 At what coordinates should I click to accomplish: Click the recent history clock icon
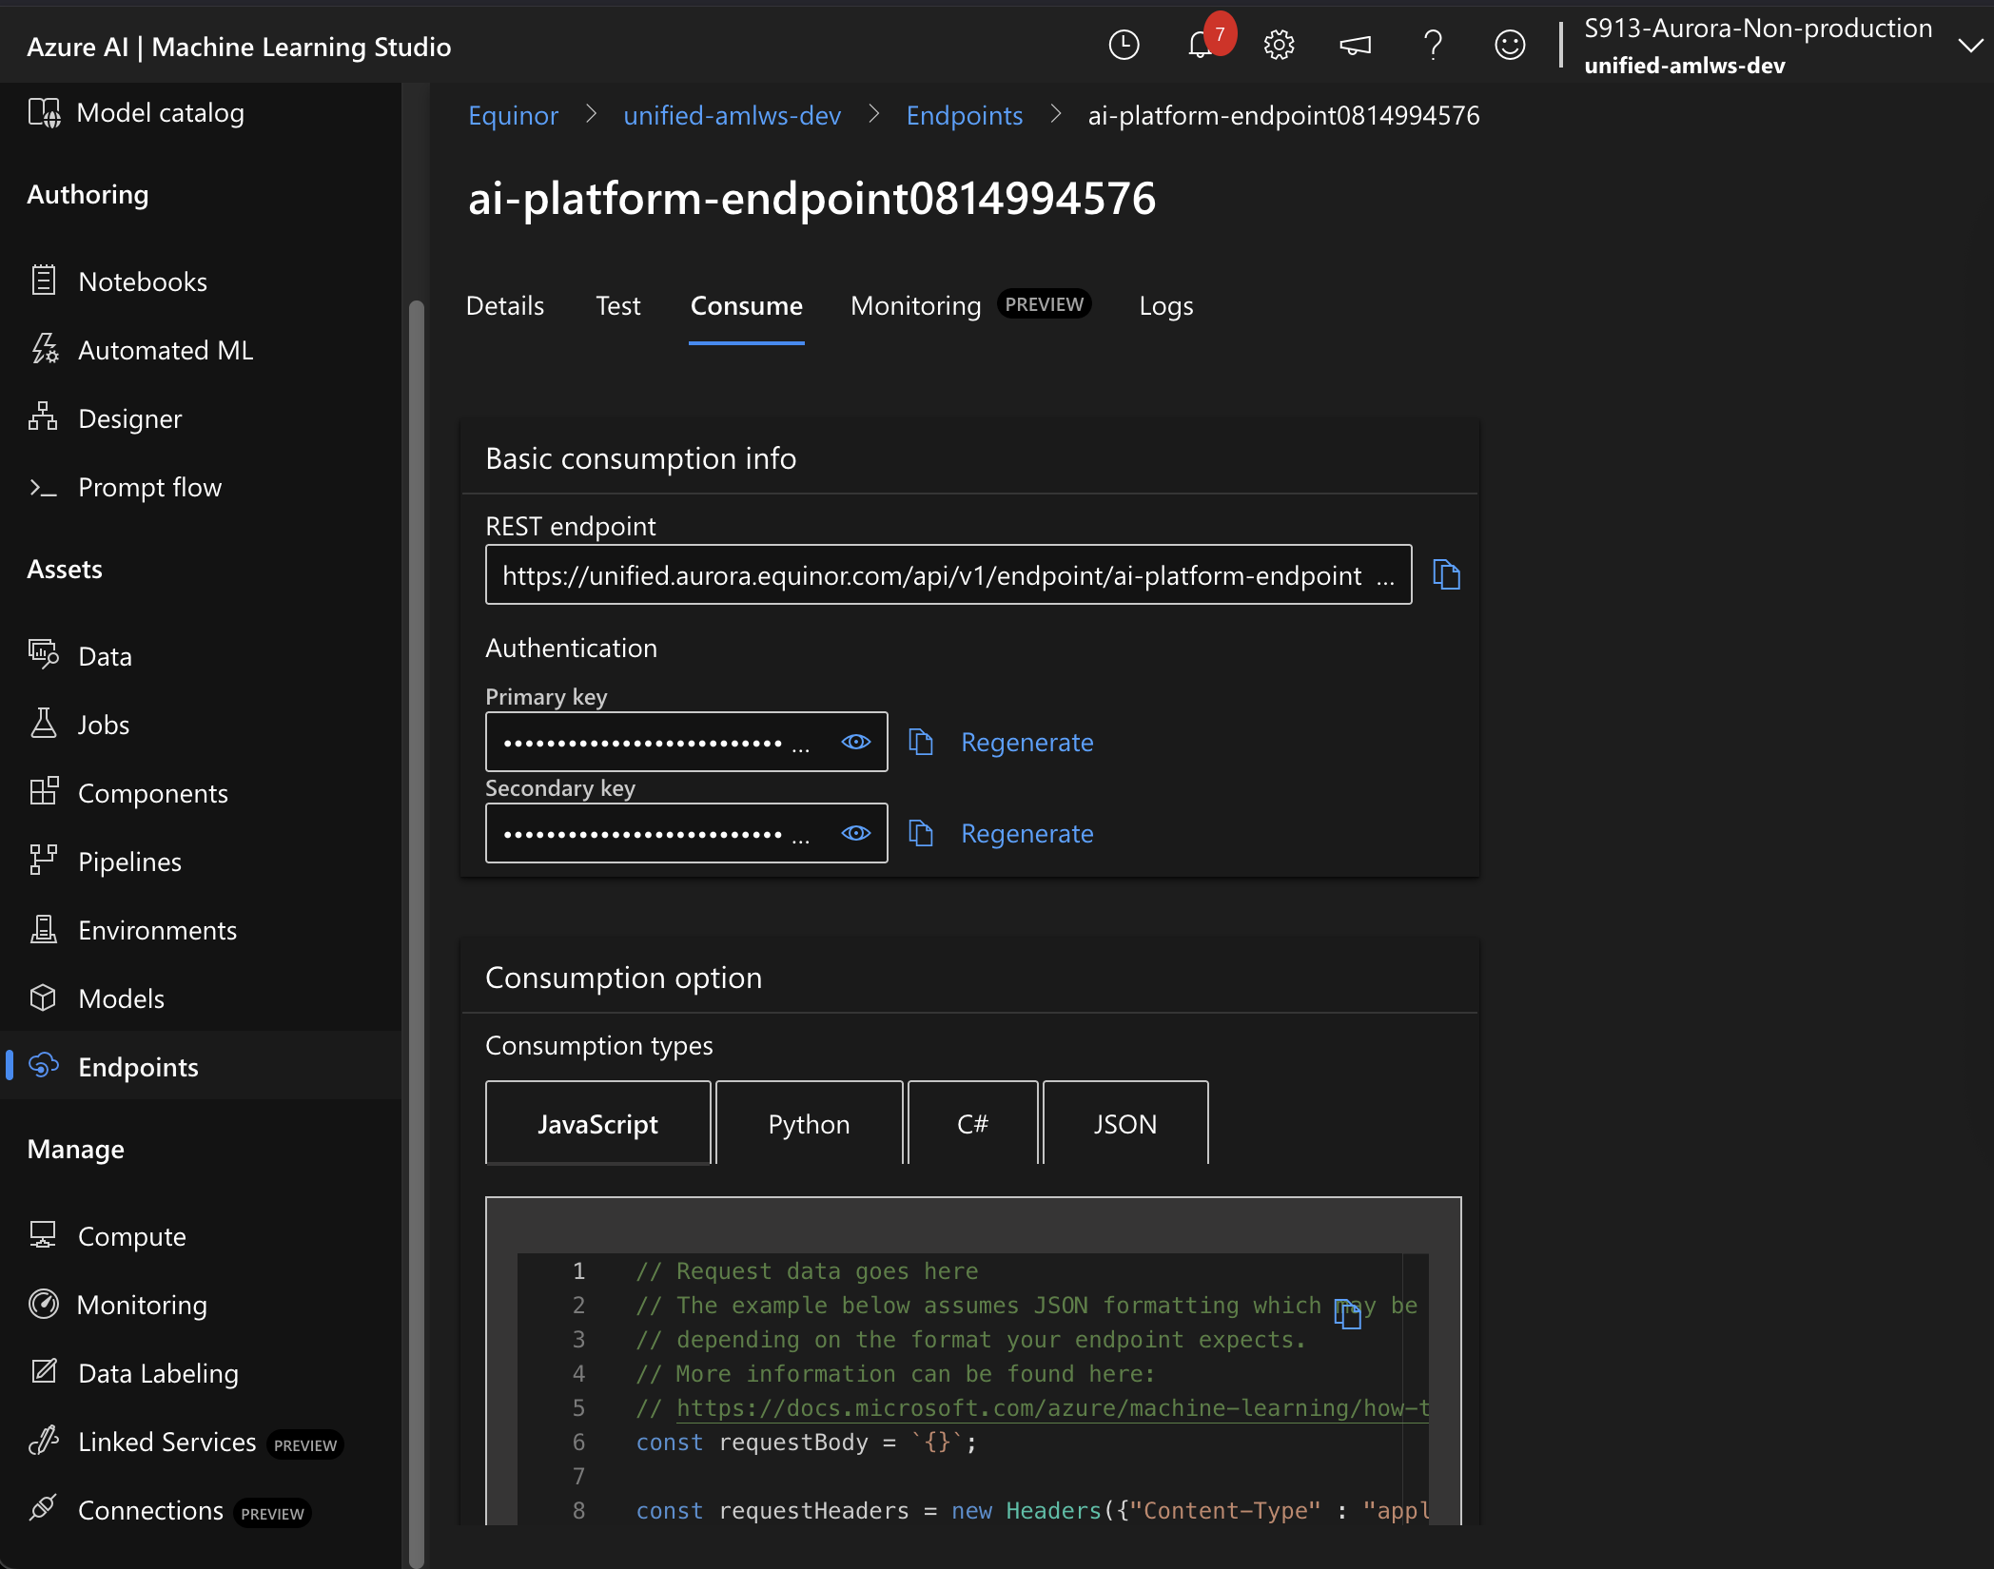1124,45
